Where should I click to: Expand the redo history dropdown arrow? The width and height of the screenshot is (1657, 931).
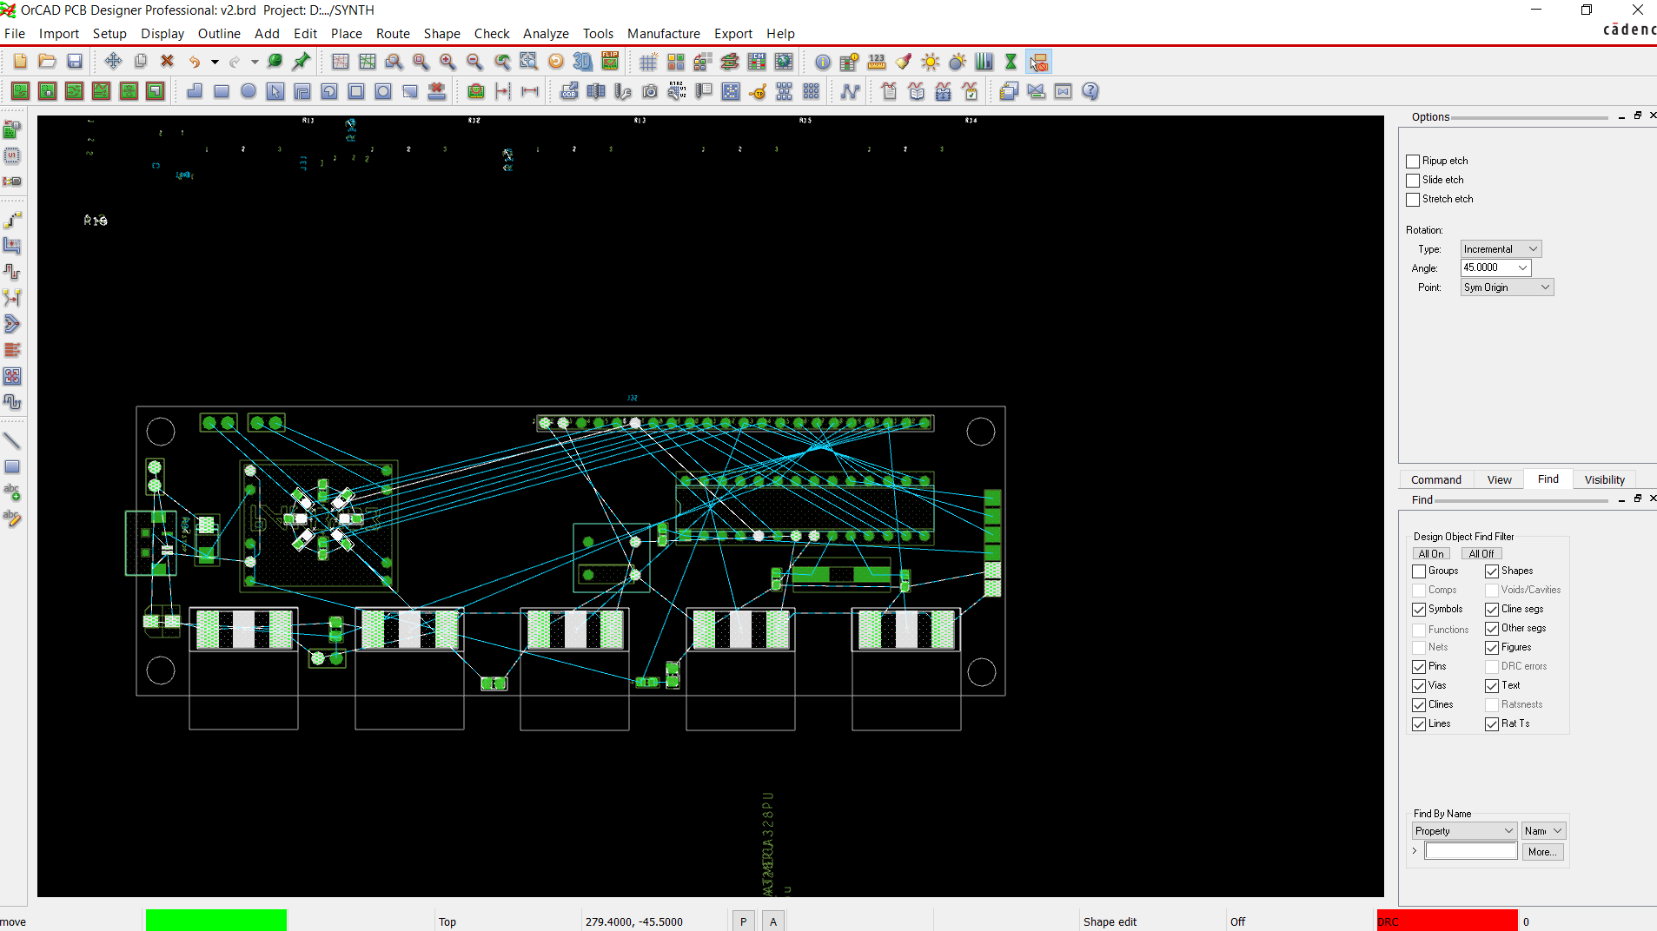255,62
